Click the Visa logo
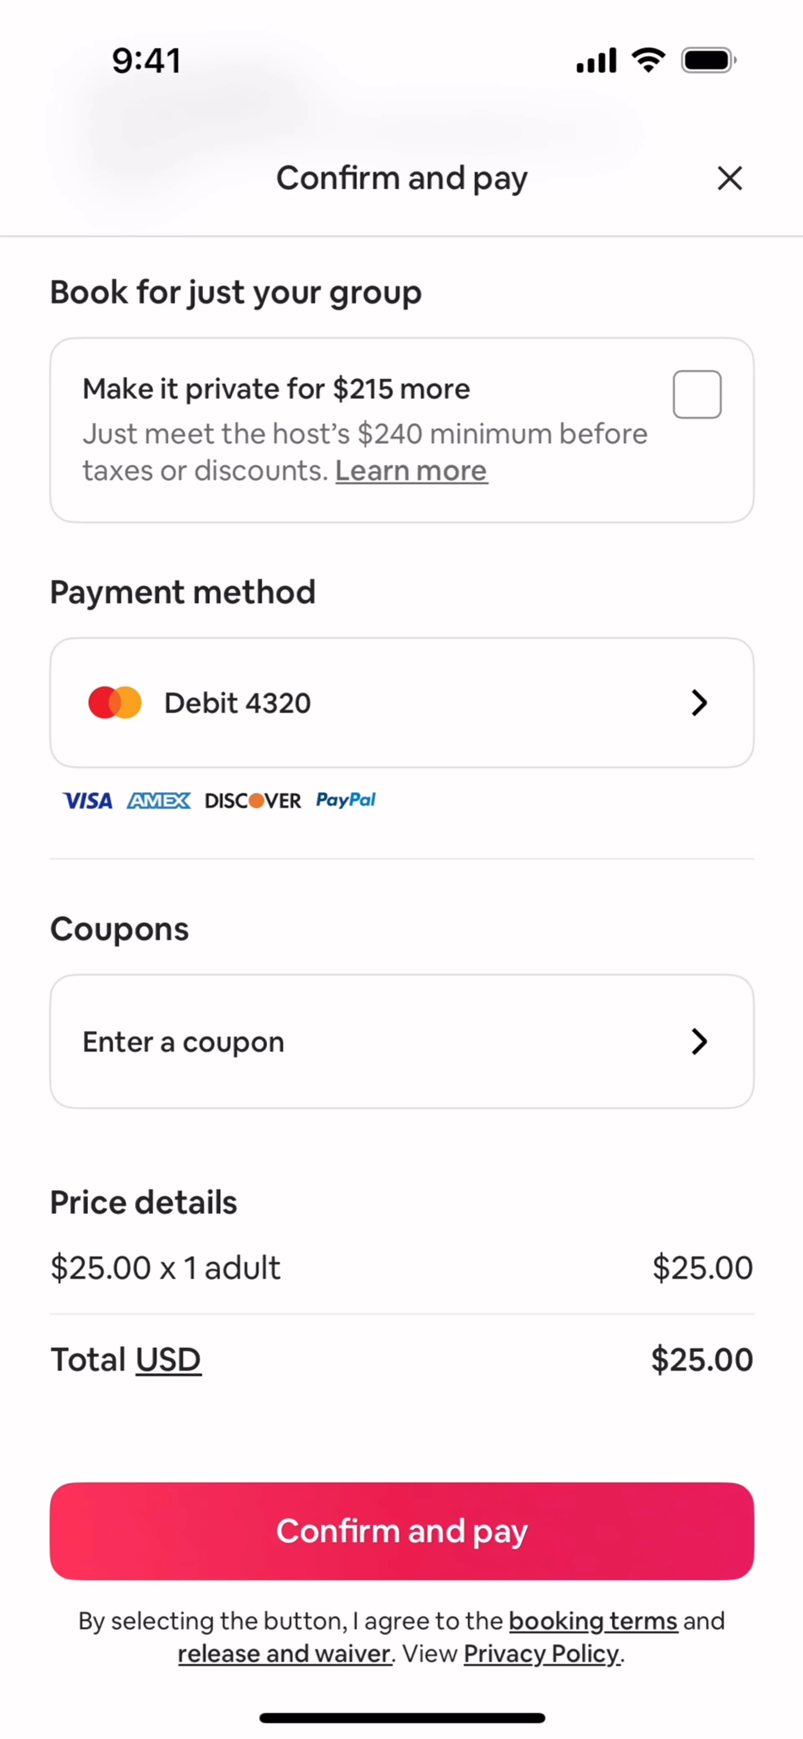Screen dimensions: 803x1739 pyautogui.click(x=87, y=801)
